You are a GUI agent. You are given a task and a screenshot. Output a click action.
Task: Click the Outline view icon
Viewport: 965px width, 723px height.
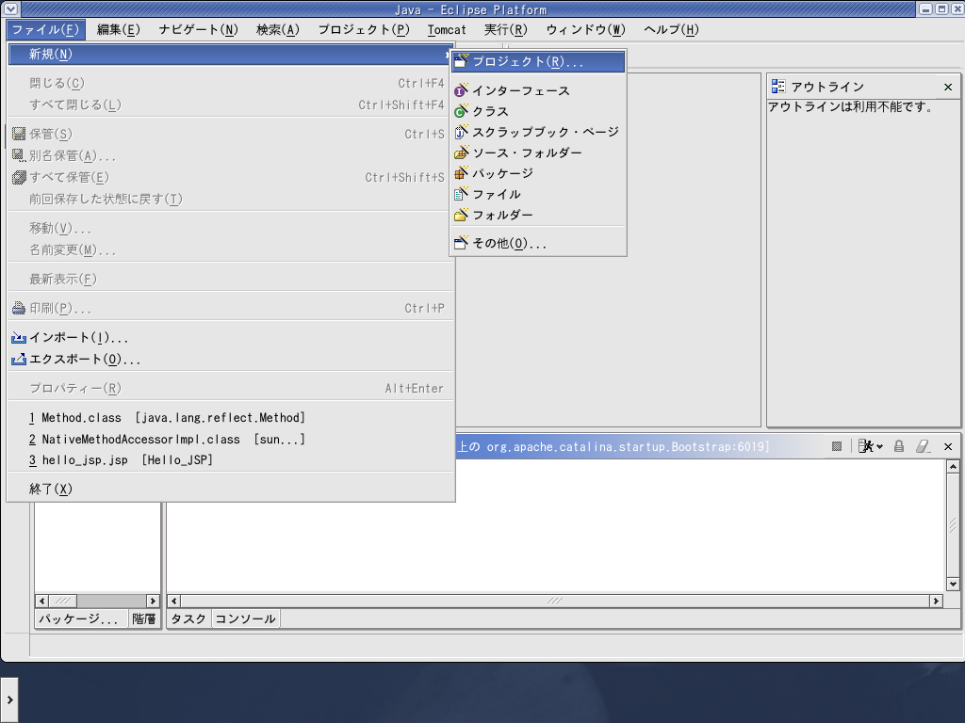pos(778,87)
